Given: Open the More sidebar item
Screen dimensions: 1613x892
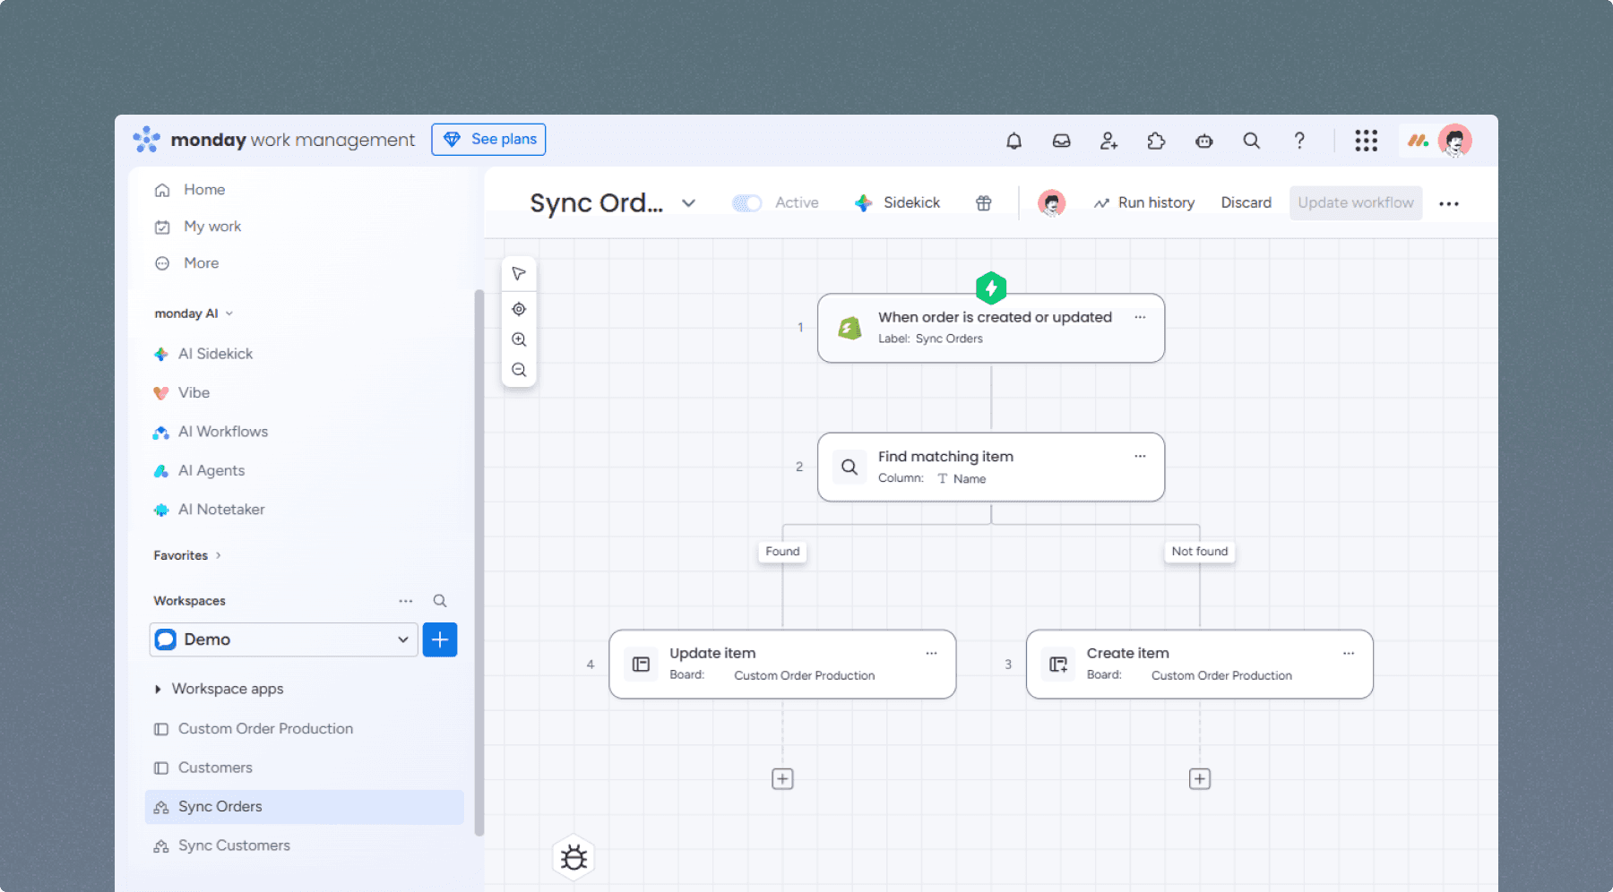Looking at the screenshot, I should 201,263.
